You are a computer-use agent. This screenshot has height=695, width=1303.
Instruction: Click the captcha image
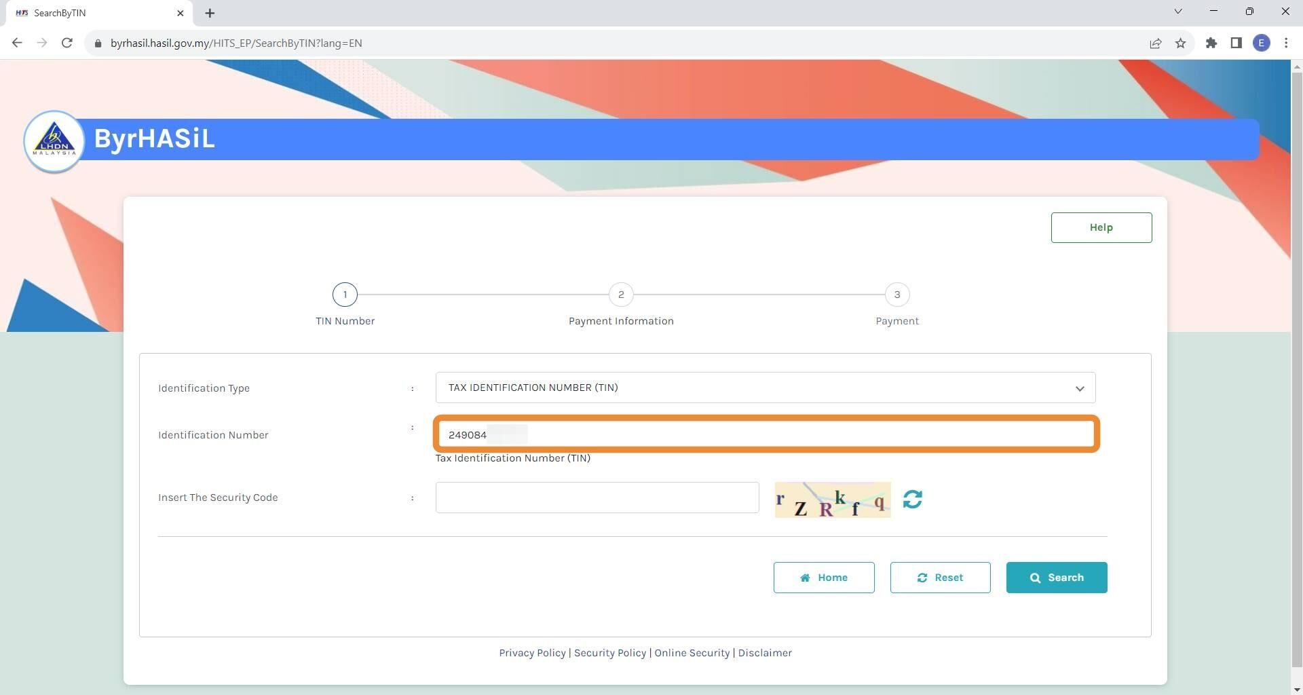(833, 500)
